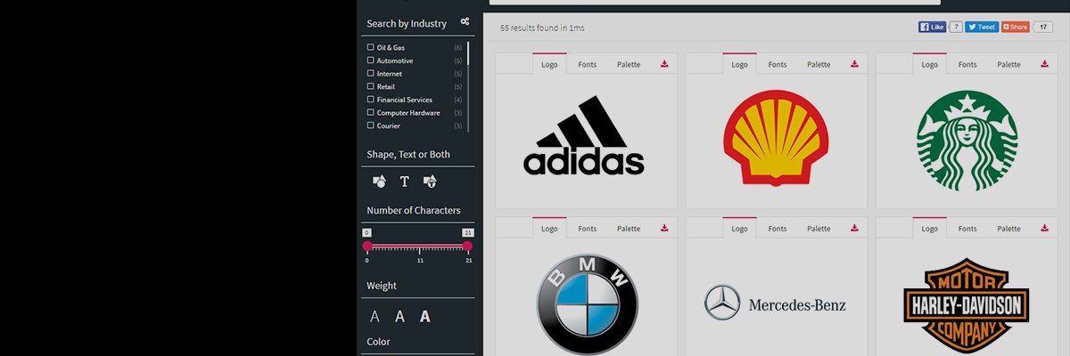Viewport: 1070px width, 356px height.
Task: Check the Internet industry filter
Action: (370, 73)
